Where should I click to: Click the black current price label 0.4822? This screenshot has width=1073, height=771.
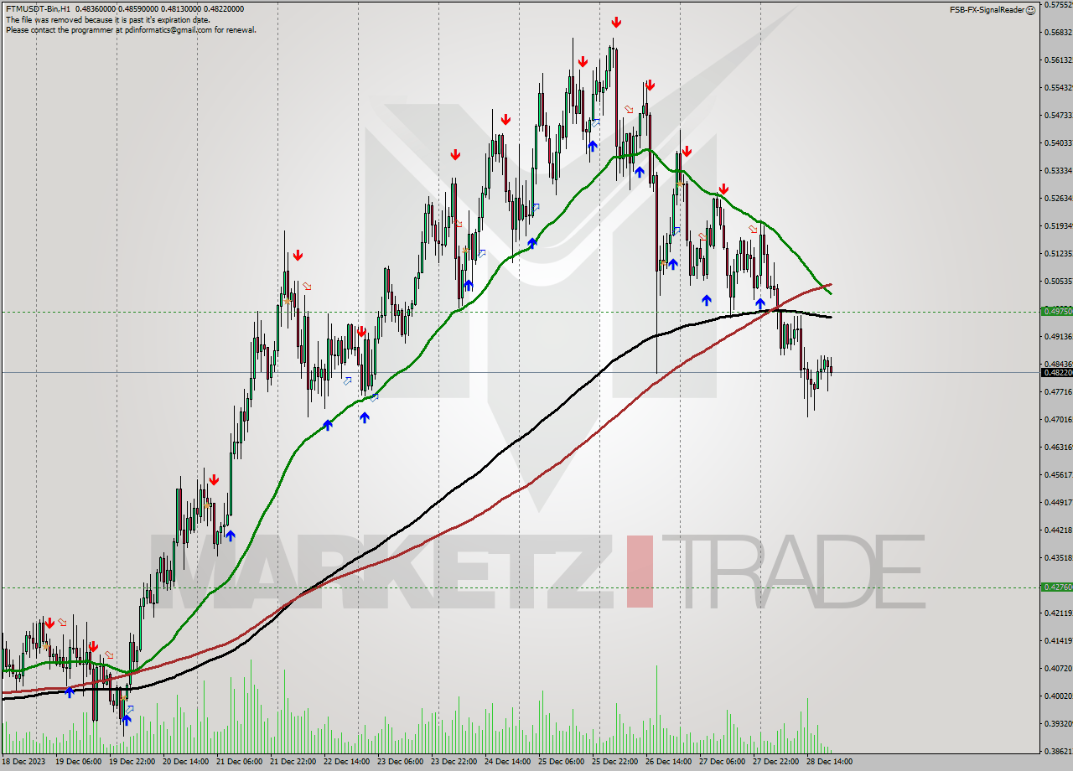1056,372
